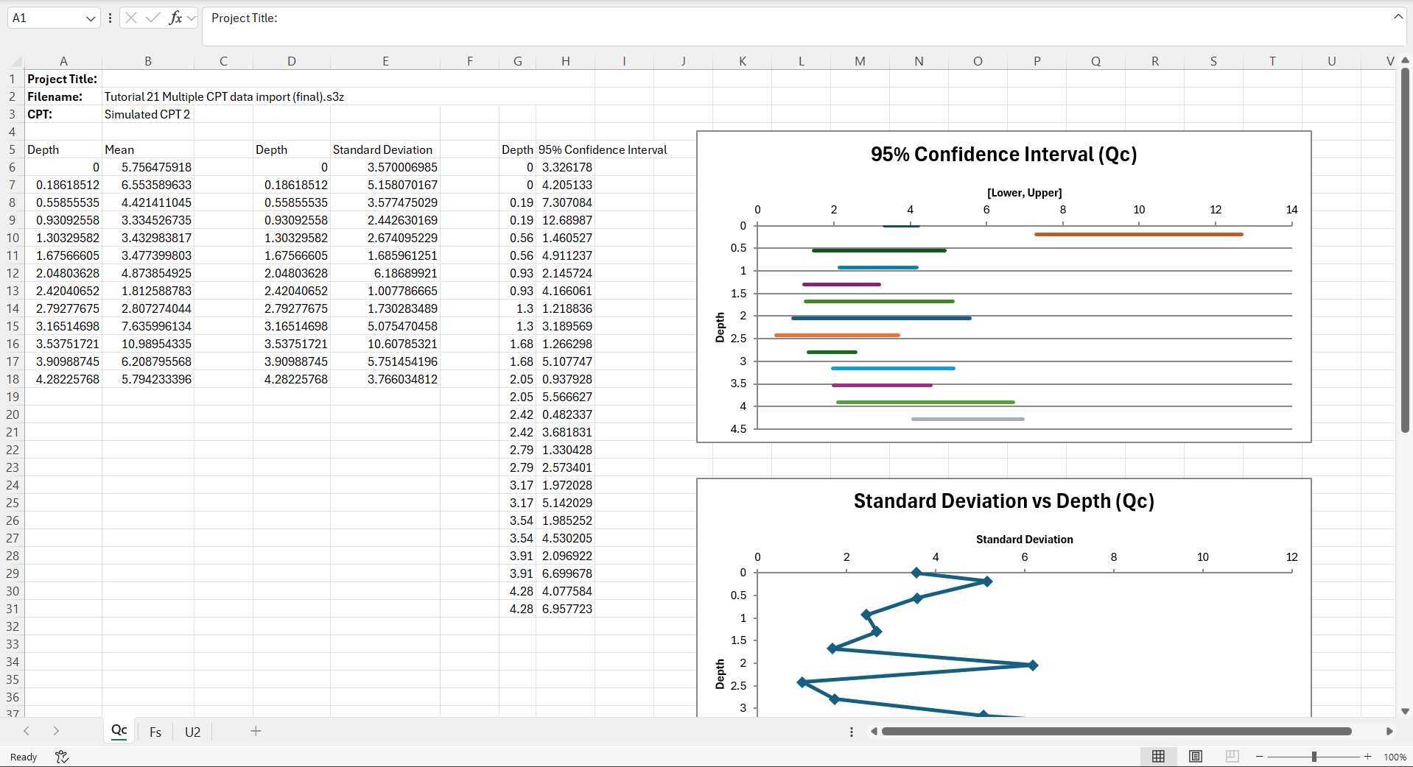Click the zoom in plus button
Screen dimensions: 1413x767
(x=1367, y=757)
